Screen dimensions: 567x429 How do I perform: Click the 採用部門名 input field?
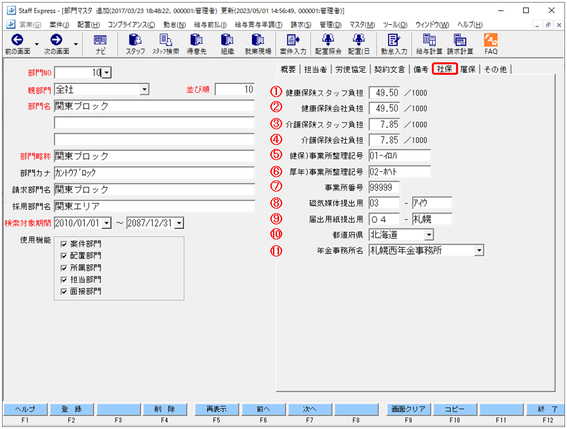(x=154, y=206)
